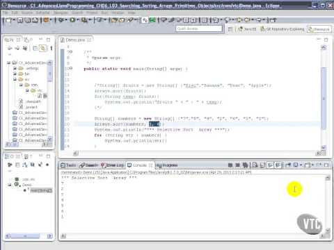Maximize the editor area
Viewport: 334px width, 250px height.
326,40
